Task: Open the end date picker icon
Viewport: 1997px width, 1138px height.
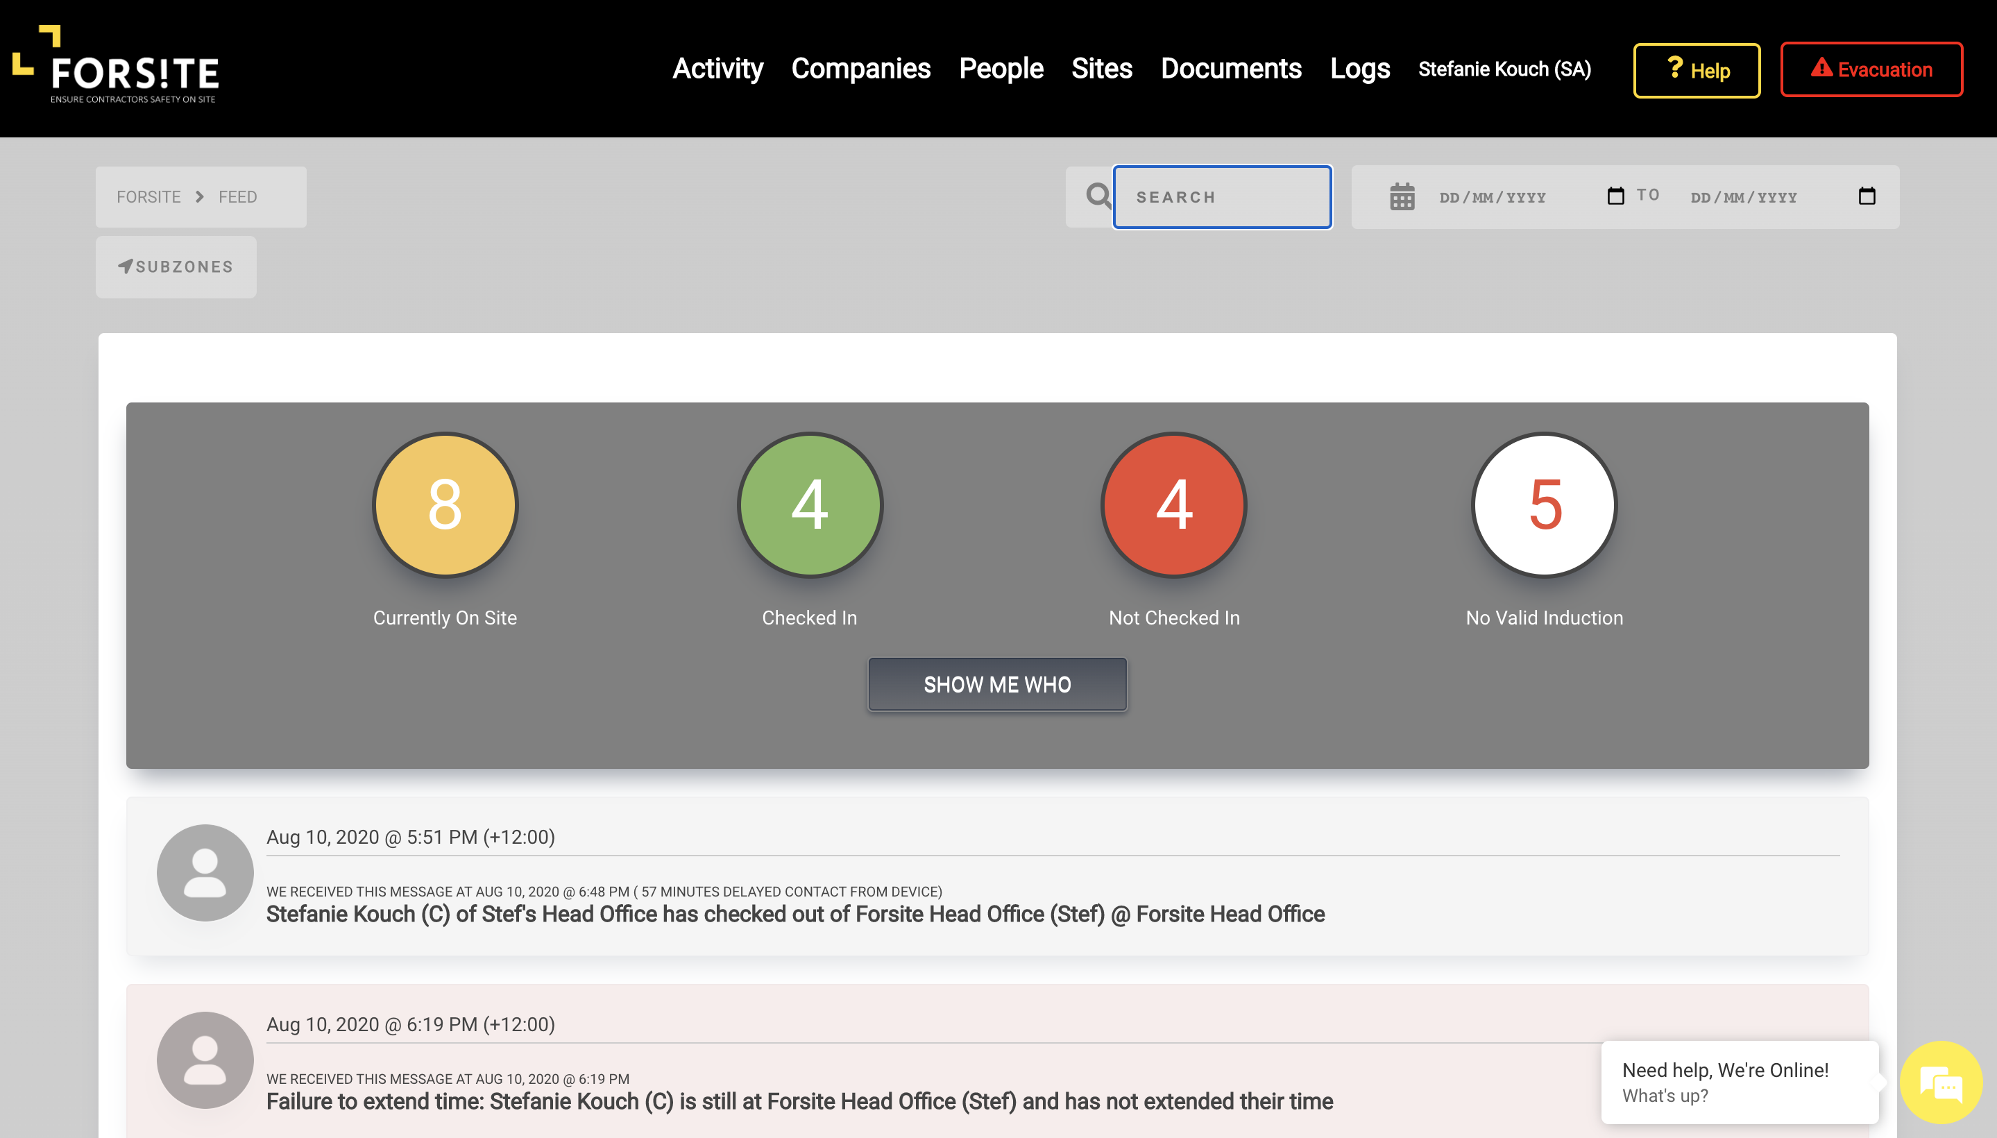Action: 1867,196
